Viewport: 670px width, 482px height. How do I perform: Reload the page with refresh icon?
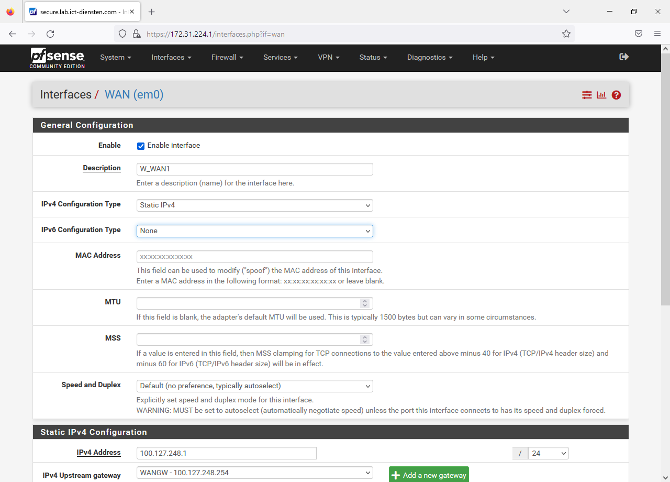point(50,34)
